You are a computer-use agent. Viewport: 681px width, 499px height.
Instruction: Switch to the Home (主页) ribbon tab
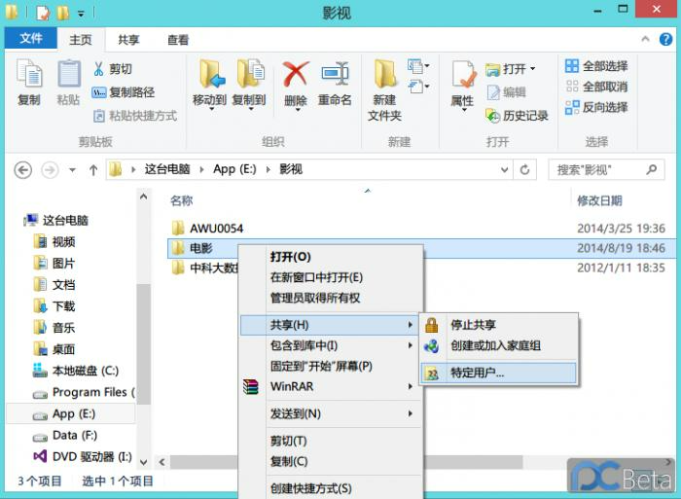81,40
